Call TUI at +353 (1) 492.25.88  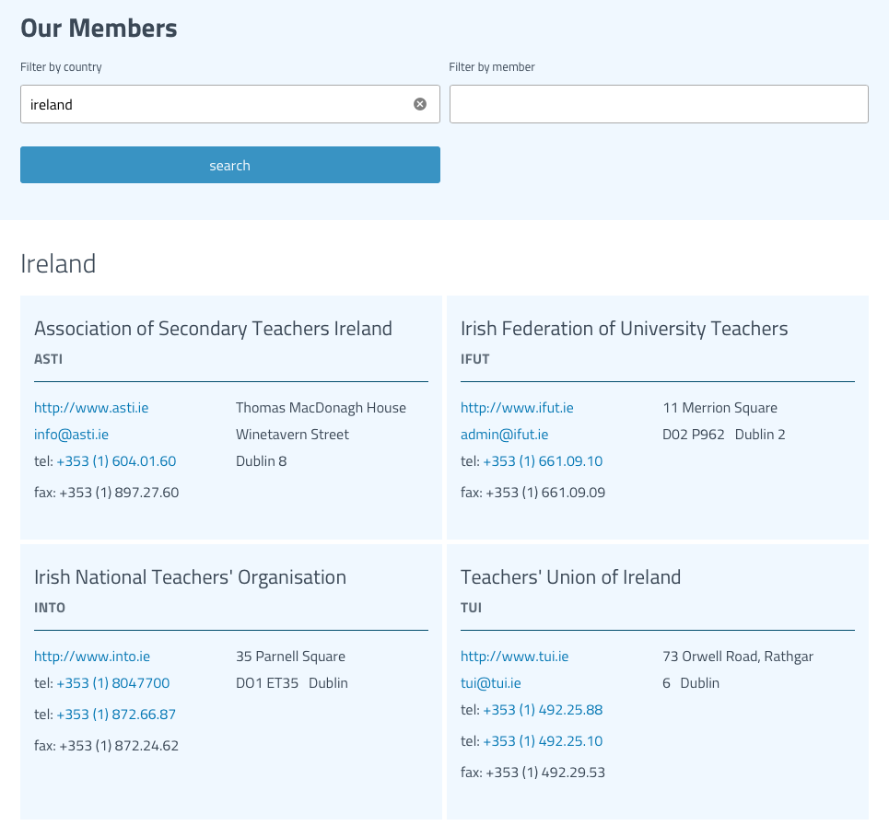coord(543,710)
